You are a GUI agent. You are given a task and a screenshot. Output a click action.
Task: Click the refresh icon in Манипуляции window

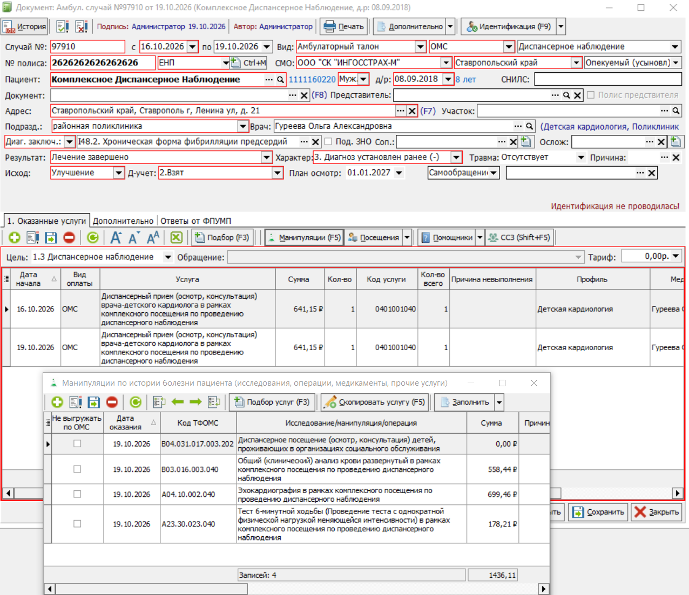click(136, 402)
